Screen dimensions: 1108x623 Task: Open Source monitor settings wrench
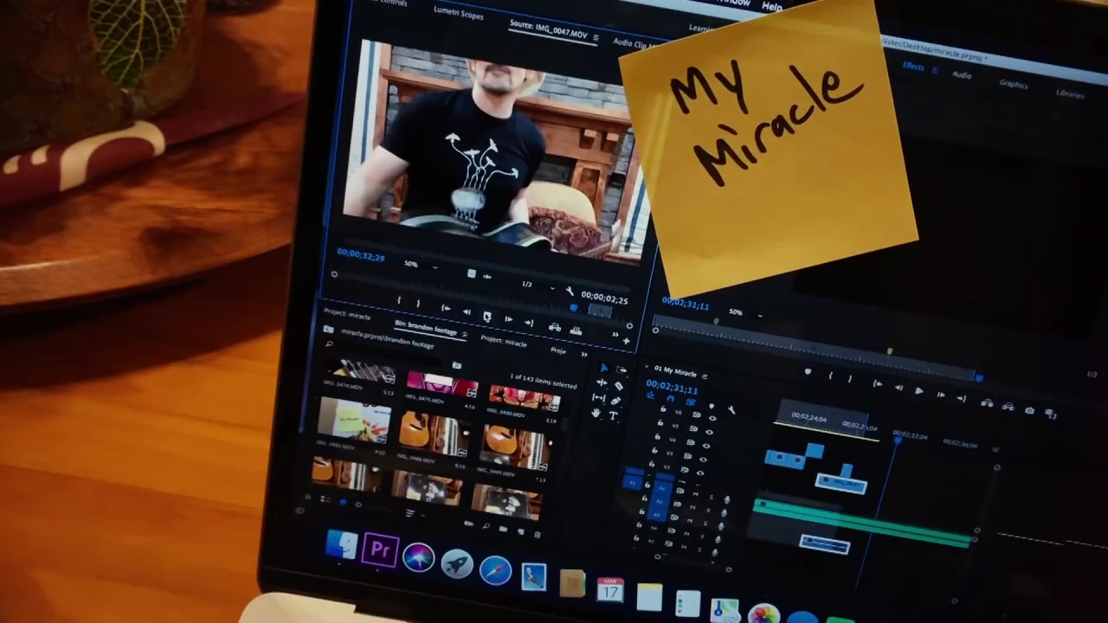(569, 292)
